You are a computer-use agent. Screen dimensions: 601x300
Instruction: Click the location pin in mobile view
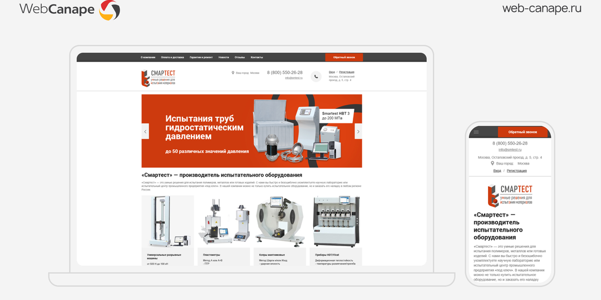492,163
